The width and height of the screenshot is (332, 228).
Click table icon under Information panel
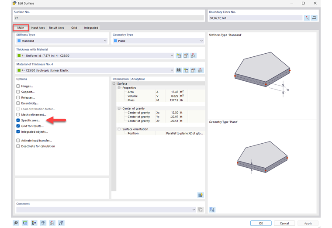pos(201,195)
